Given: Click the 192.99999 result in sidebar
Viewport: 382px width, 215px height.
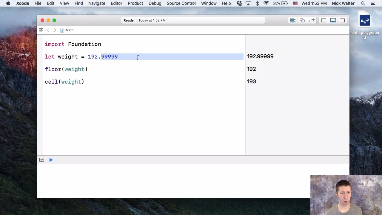Looking at the screenshot, I should pyautogui.click(x=260, y=56).
